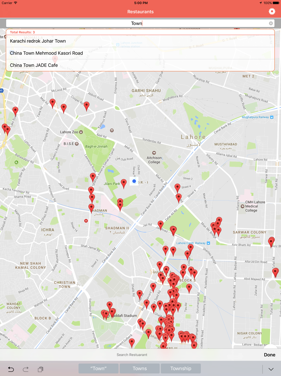Tap the paste clipboard icon
The height and width of the screenshot is (376, 281).
coord(40,369)
